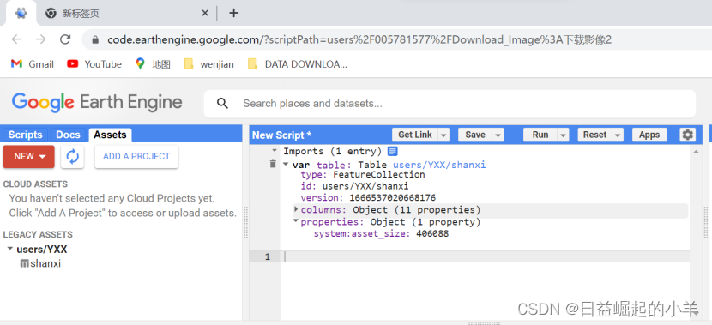Click the Google Earth Engine logo
This screenshot has width=712, height=325.
point(97,103)
